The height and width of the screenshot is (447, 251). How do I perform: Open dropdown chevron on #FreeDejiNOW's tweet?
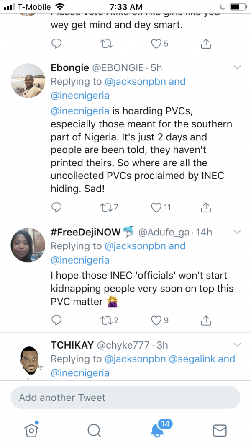[237, 232]
